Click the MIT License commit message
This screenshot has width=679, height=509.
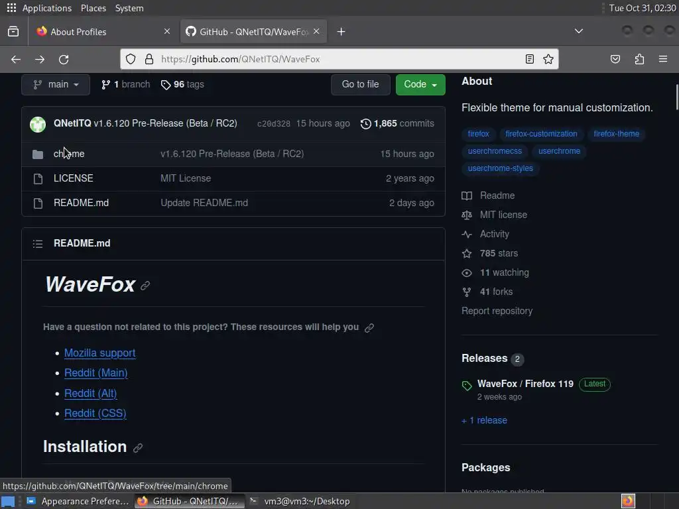(x=186, y=178)
